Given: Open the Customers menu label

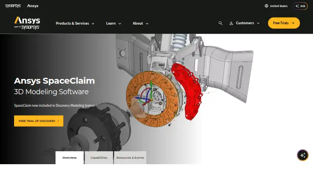Looking at the screenshot, I should [x=245, y=23].
